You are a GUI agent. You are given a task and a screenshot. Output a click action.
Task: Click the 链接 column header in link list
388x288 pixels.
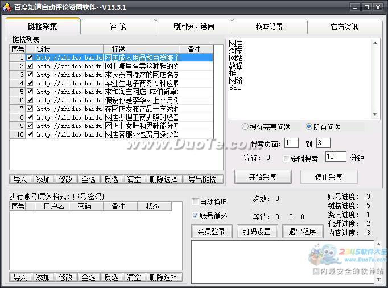pos(69,49)
